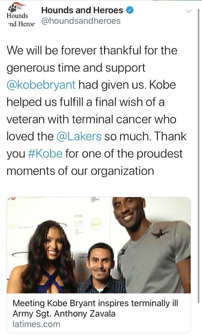This screenshot has height=336, width=202.
Task: Tap the #Kobe hashtag
Action: point(45,154)
